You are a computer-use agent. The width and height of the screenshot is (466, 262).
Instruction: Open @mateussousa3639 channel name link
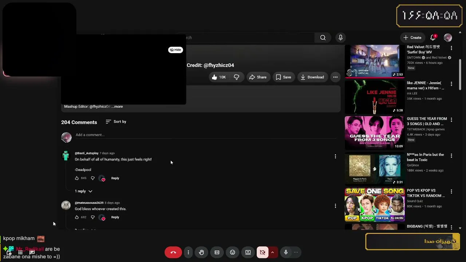tap(89, 203)
